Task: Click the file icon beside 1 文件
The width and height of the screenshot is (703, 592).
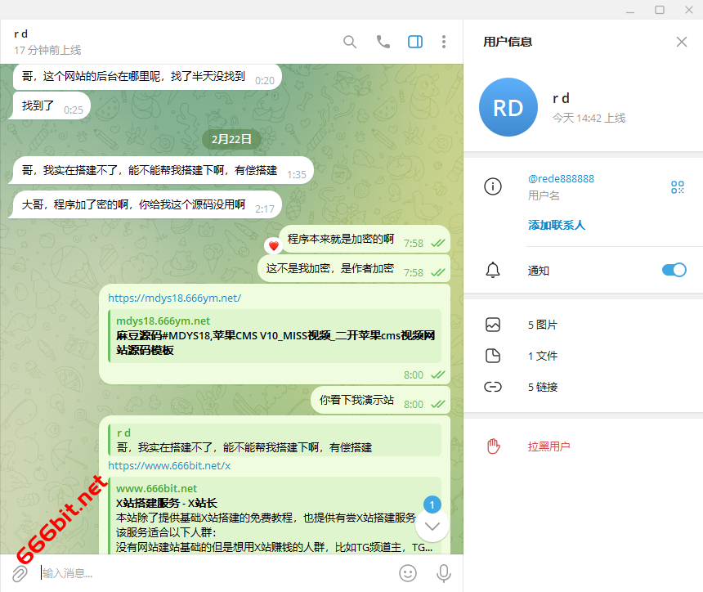Action: click(x=493, y=356)
